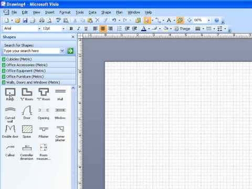
Task: Select the "L" Room shape
Action: coord(27,94)
